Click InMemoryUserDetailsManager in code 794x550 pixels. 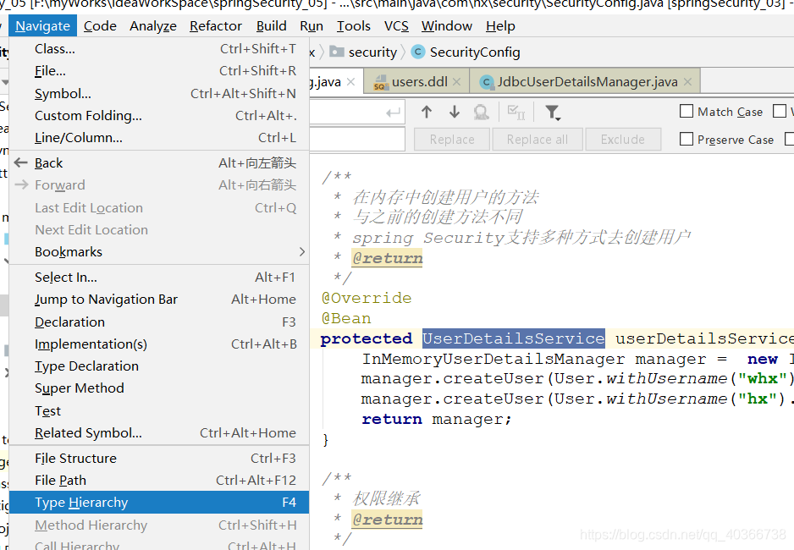tap(493, 359)
